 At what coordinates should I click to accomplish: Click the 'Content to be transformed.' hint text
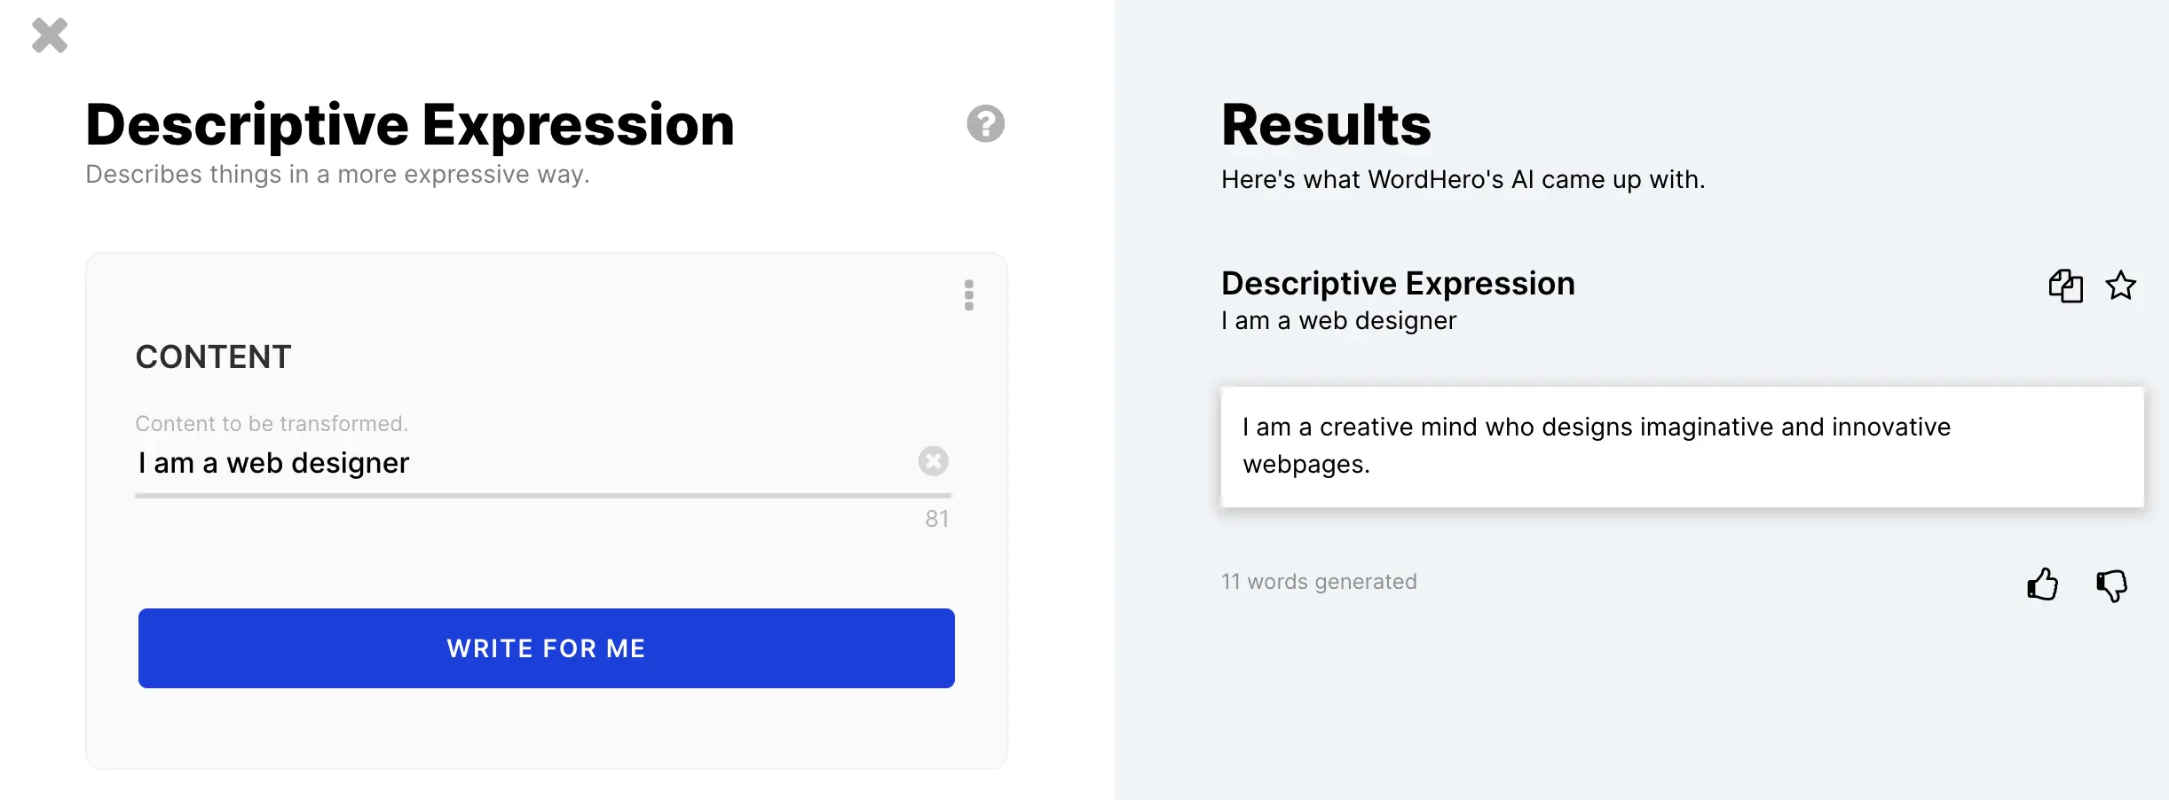coord(272,424)
